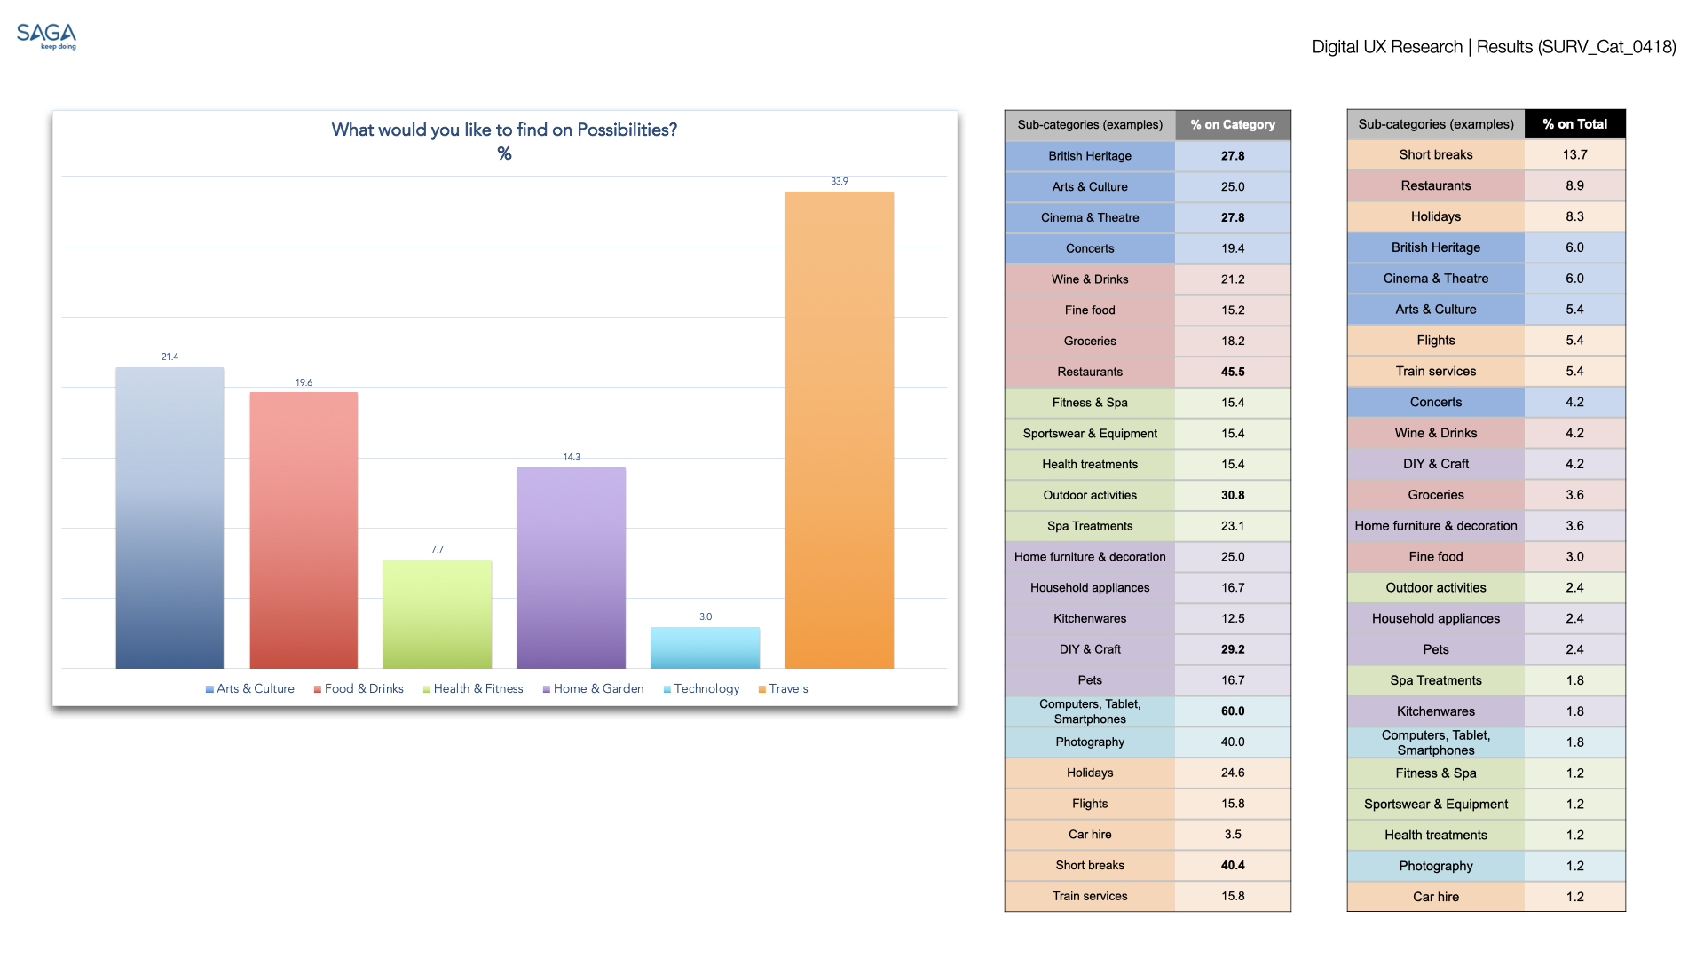
Task: Select the Restaurants 45.5 cell
Action: tap(1233, 372)
